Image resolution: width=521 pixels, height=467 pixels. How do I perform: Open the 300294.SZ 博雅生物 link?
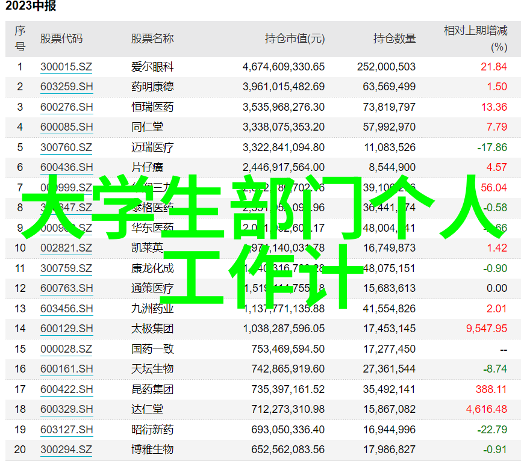point(66,450)
